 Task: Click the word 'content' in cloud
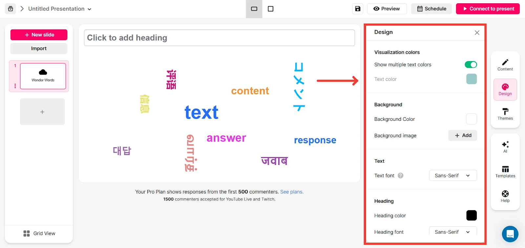(x=250, y=91)
